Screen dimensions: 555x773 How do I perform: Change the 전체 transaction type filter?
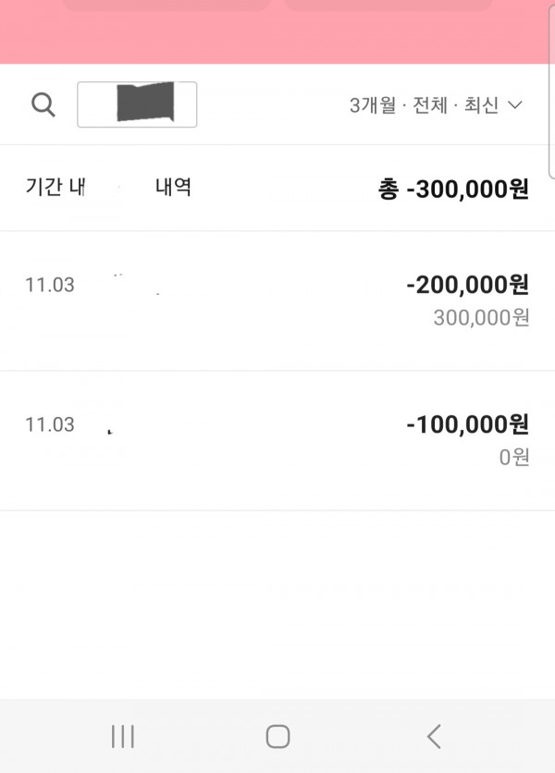tap(430, 105)
